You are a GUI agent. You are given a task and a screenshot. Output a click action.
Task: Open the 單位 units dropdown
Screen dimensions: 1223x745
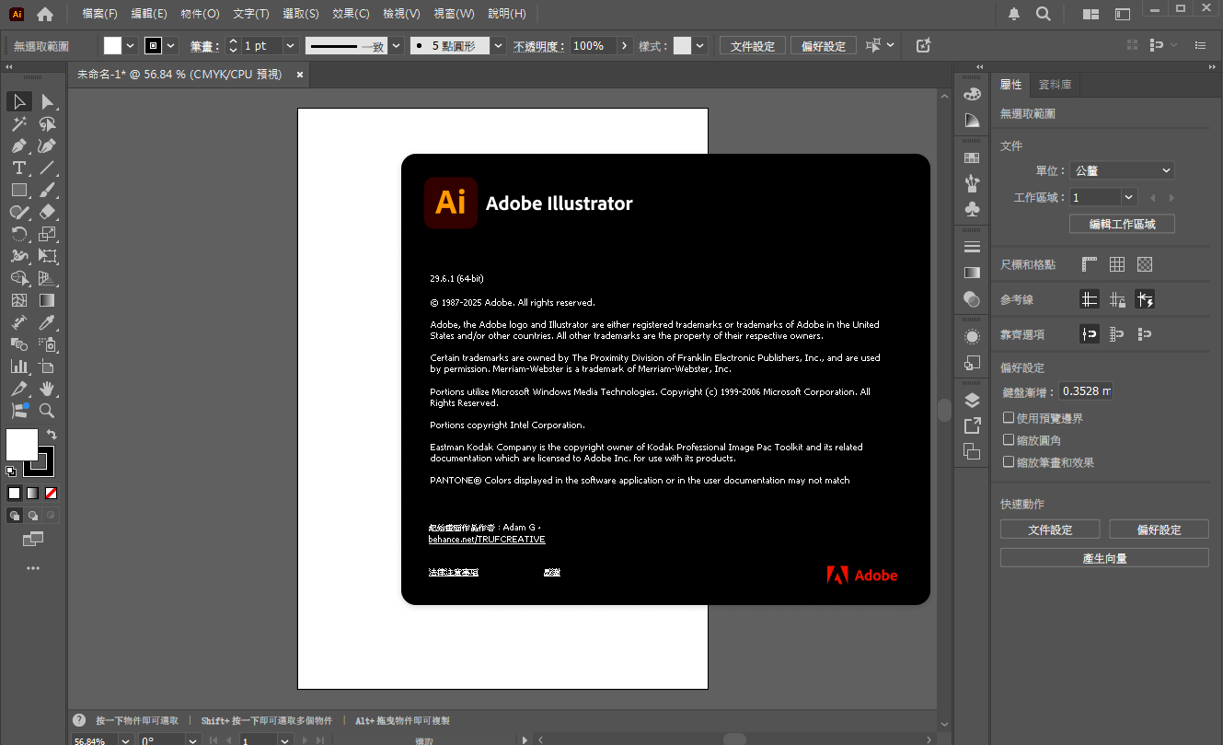click(x=1122, y=170)
